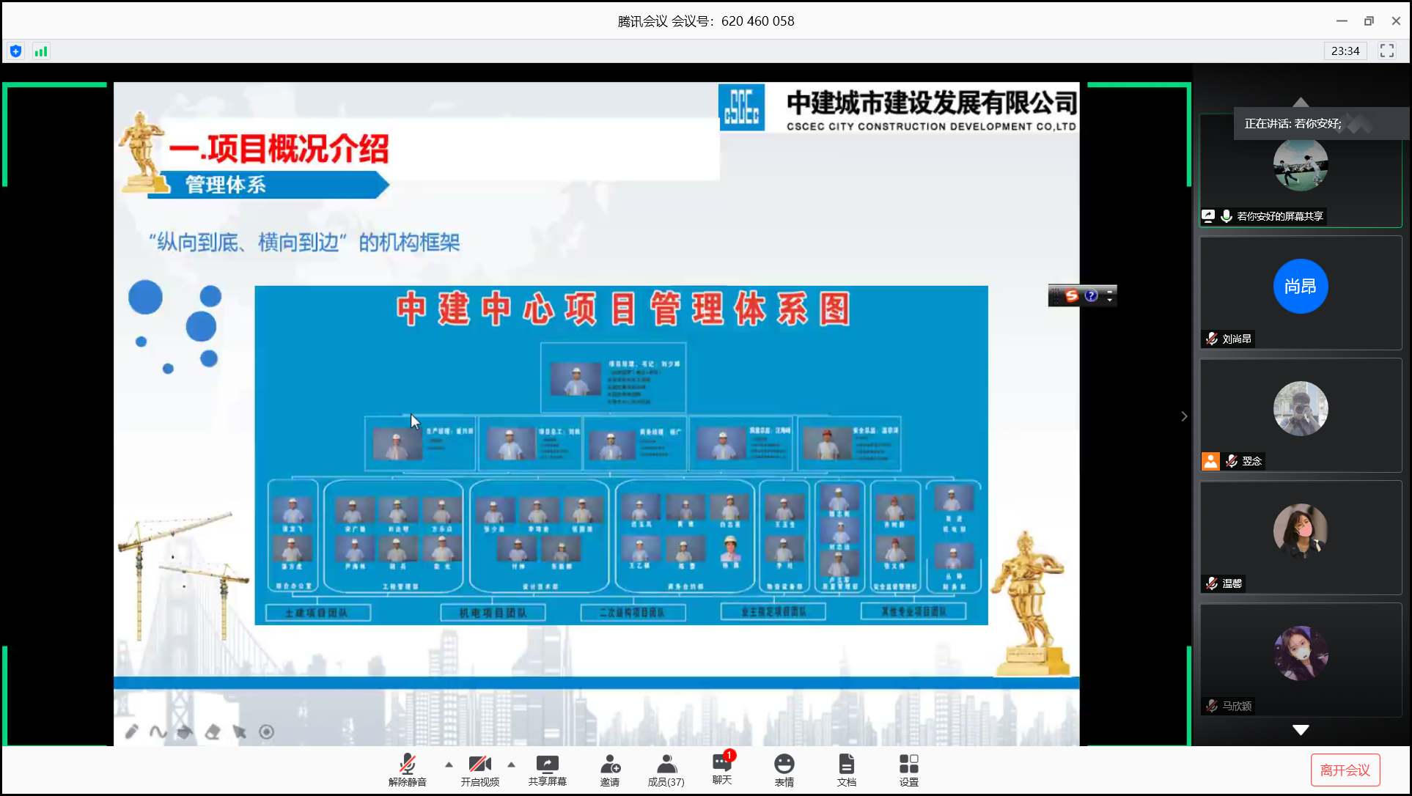Select the curve line annotation tool
Viewport: 1412px width, 796px height.
[158, 731]
